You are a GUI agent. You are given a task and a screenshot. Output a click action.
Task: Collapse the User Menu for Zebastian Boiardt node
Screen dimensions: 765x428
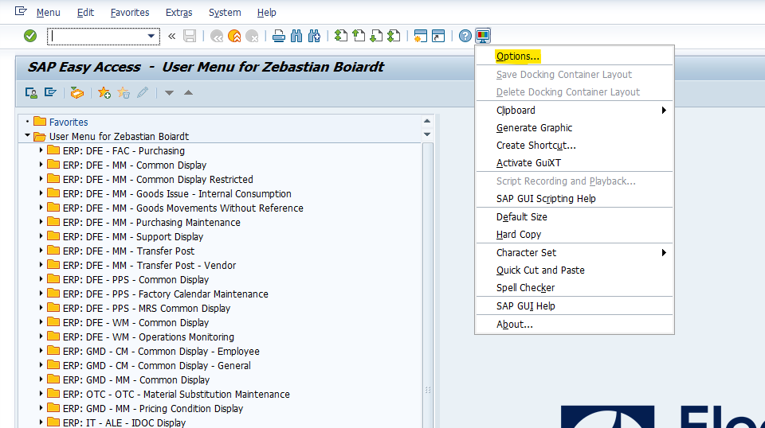coord(27,136)
